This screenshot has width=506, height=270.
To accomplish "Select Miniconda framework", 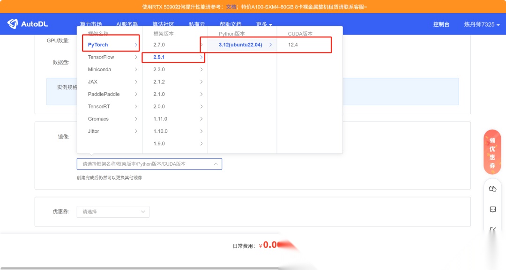I will (111, 69).
